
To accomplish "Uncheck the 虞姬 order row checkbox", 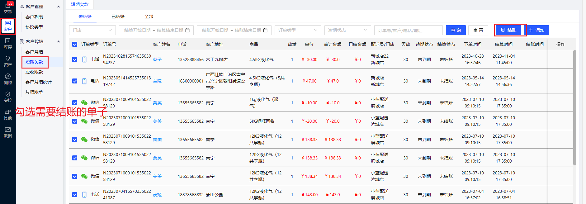I will pyautogui.click(x=75, y=195).
